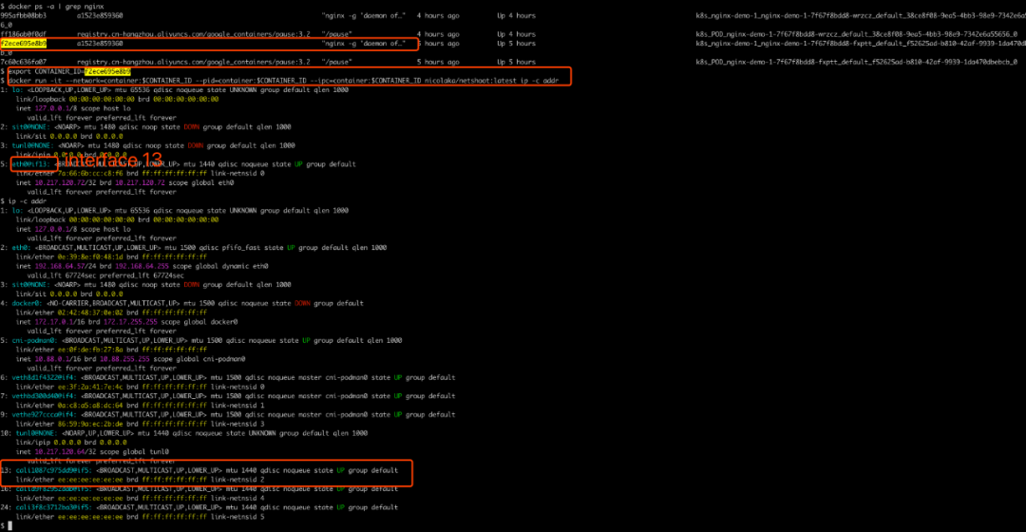Select container ID 995afbb08bb3
This screenshot has height=532, width=1026.
[x=23, y=15]
